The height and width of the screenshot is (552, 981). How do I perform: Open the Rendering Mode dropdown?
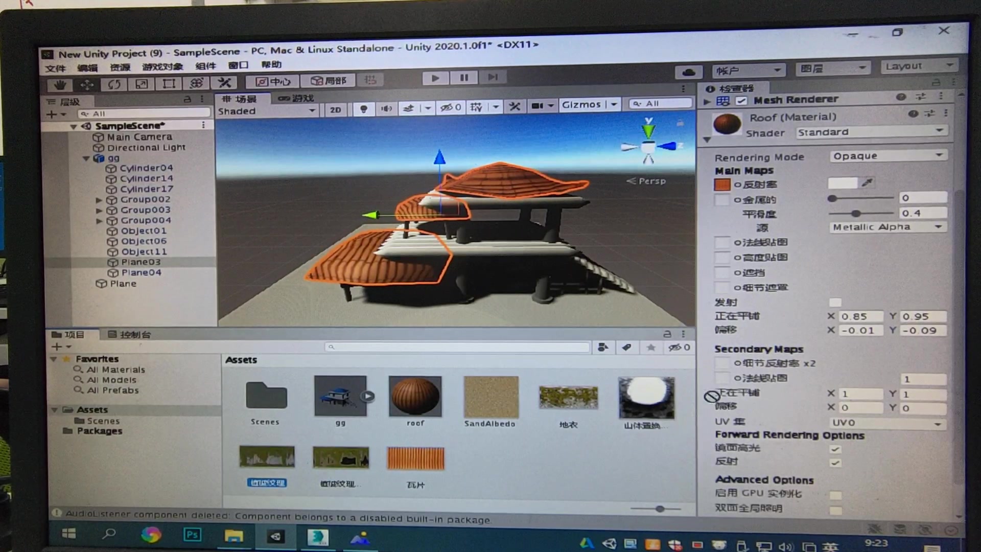coord(884,156)
